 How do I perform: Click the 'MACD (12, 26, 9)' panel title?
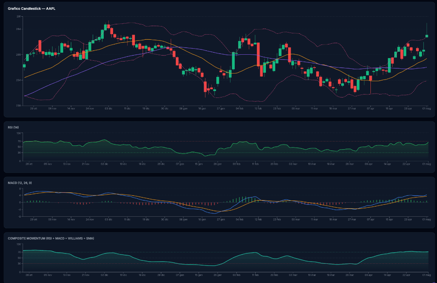click(20, 183)
